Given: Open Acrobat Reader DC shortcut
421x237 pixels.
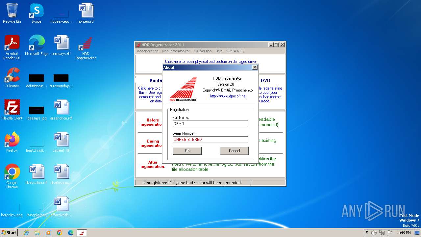Looking at the screenshot, I should 12,47.
